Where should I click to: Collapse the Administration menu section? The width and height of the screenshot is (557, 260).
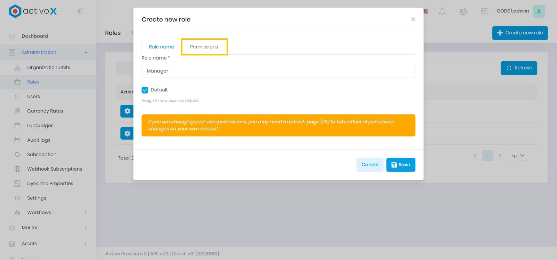(86, 53)
